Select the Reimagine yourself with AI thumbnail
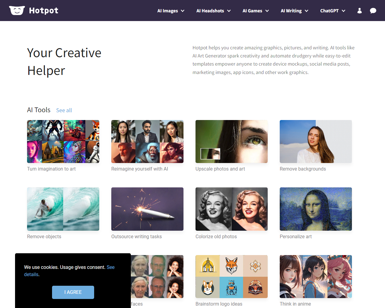 point(147,142)
